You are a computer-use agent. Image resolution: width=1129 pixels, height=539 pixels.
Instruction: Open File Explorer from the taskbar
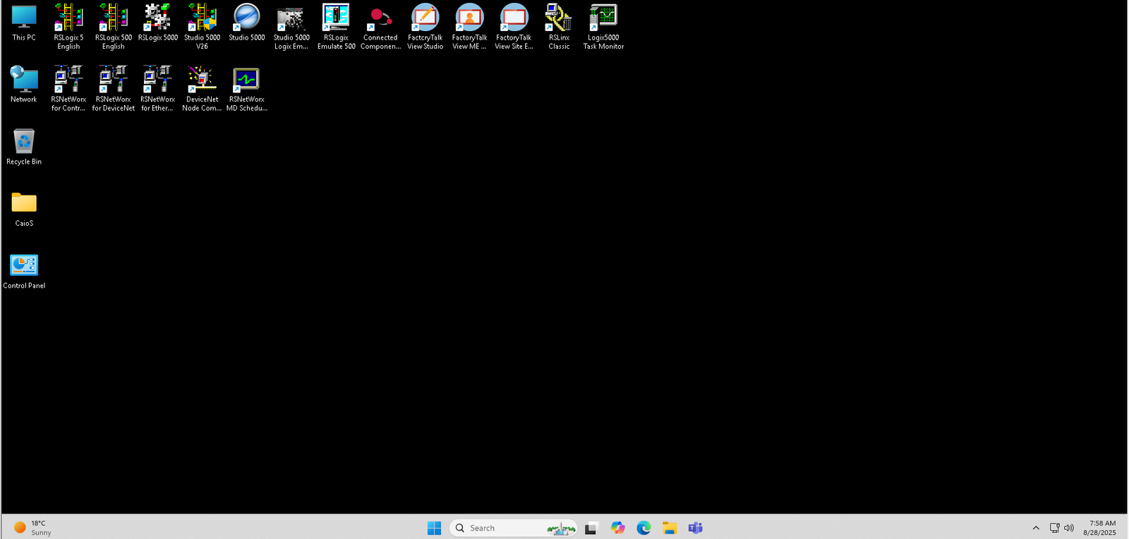(x=670, y=528)
